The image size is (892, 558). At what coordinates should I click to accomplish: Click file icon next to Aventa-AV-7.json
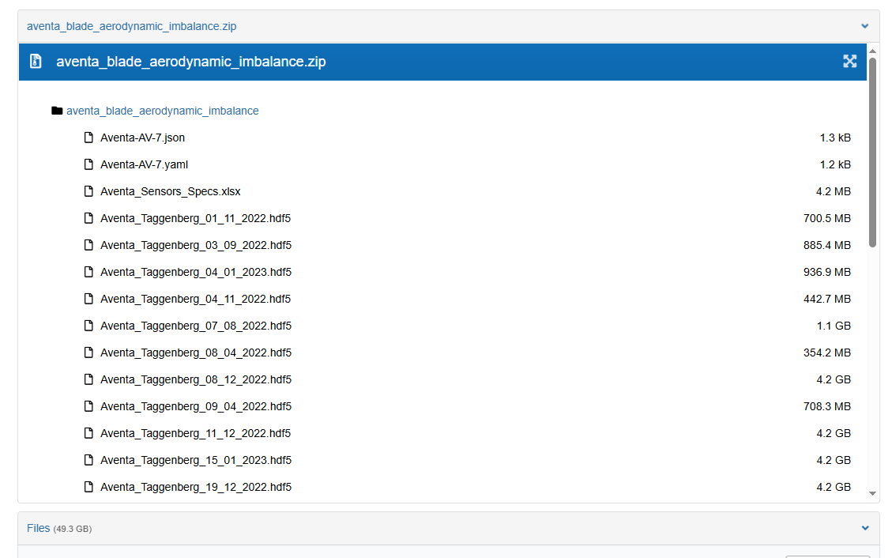point(88,138)
